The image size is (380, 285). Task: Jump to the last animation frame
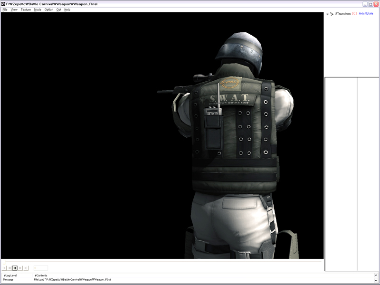tap(26, 268)
